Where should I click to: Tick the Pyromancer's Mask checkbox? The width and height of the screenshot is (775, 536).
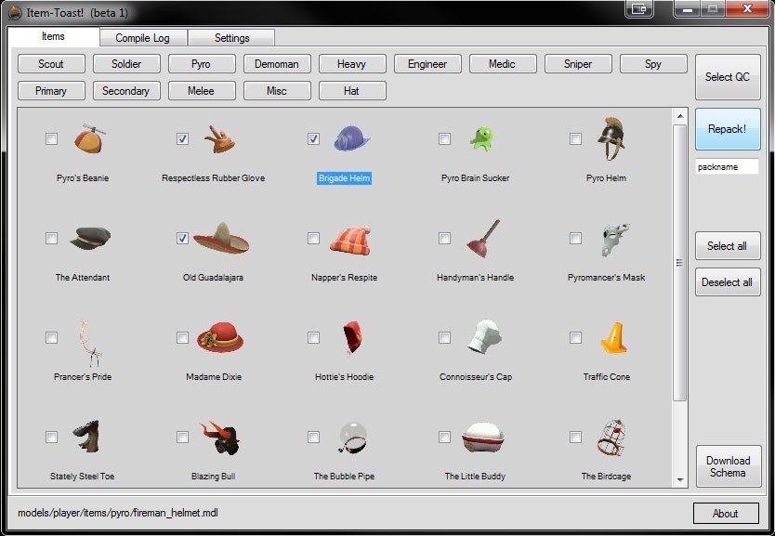(x=575, y=239)
